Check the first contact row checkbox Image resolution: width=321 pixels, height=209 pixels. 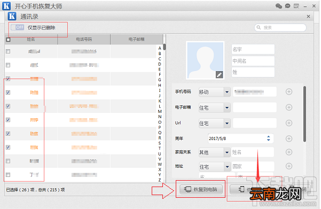[8, 51]
